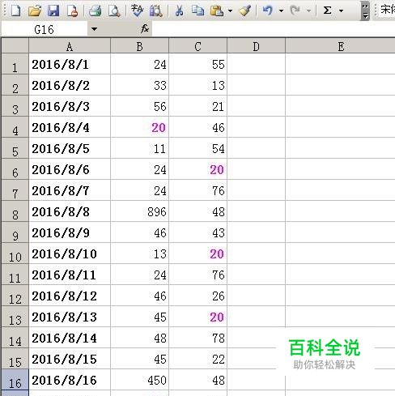Click the Name Box showing G16
This screenshot has height=396, width=395.
(45, 29)
